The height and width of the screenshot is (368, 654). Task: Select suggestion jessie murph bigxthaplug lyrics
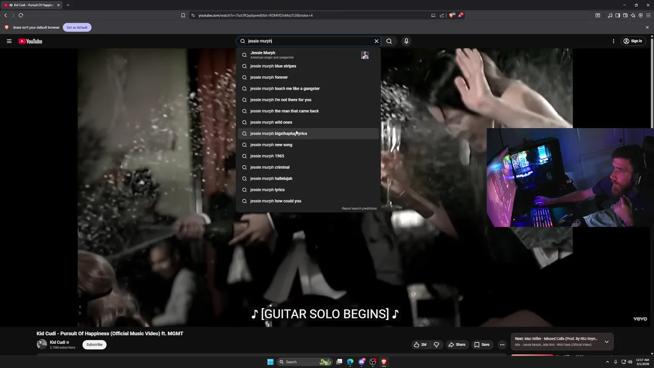(x=308, y=133)
